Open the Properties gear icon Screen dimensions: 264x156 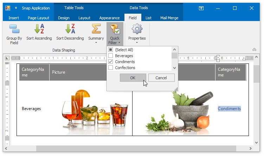(137, 29)
